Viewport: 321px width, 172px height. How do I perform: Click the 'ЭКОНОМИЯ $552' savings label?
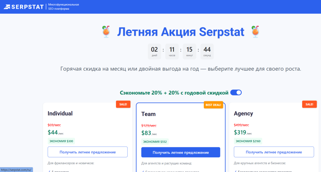155,142
